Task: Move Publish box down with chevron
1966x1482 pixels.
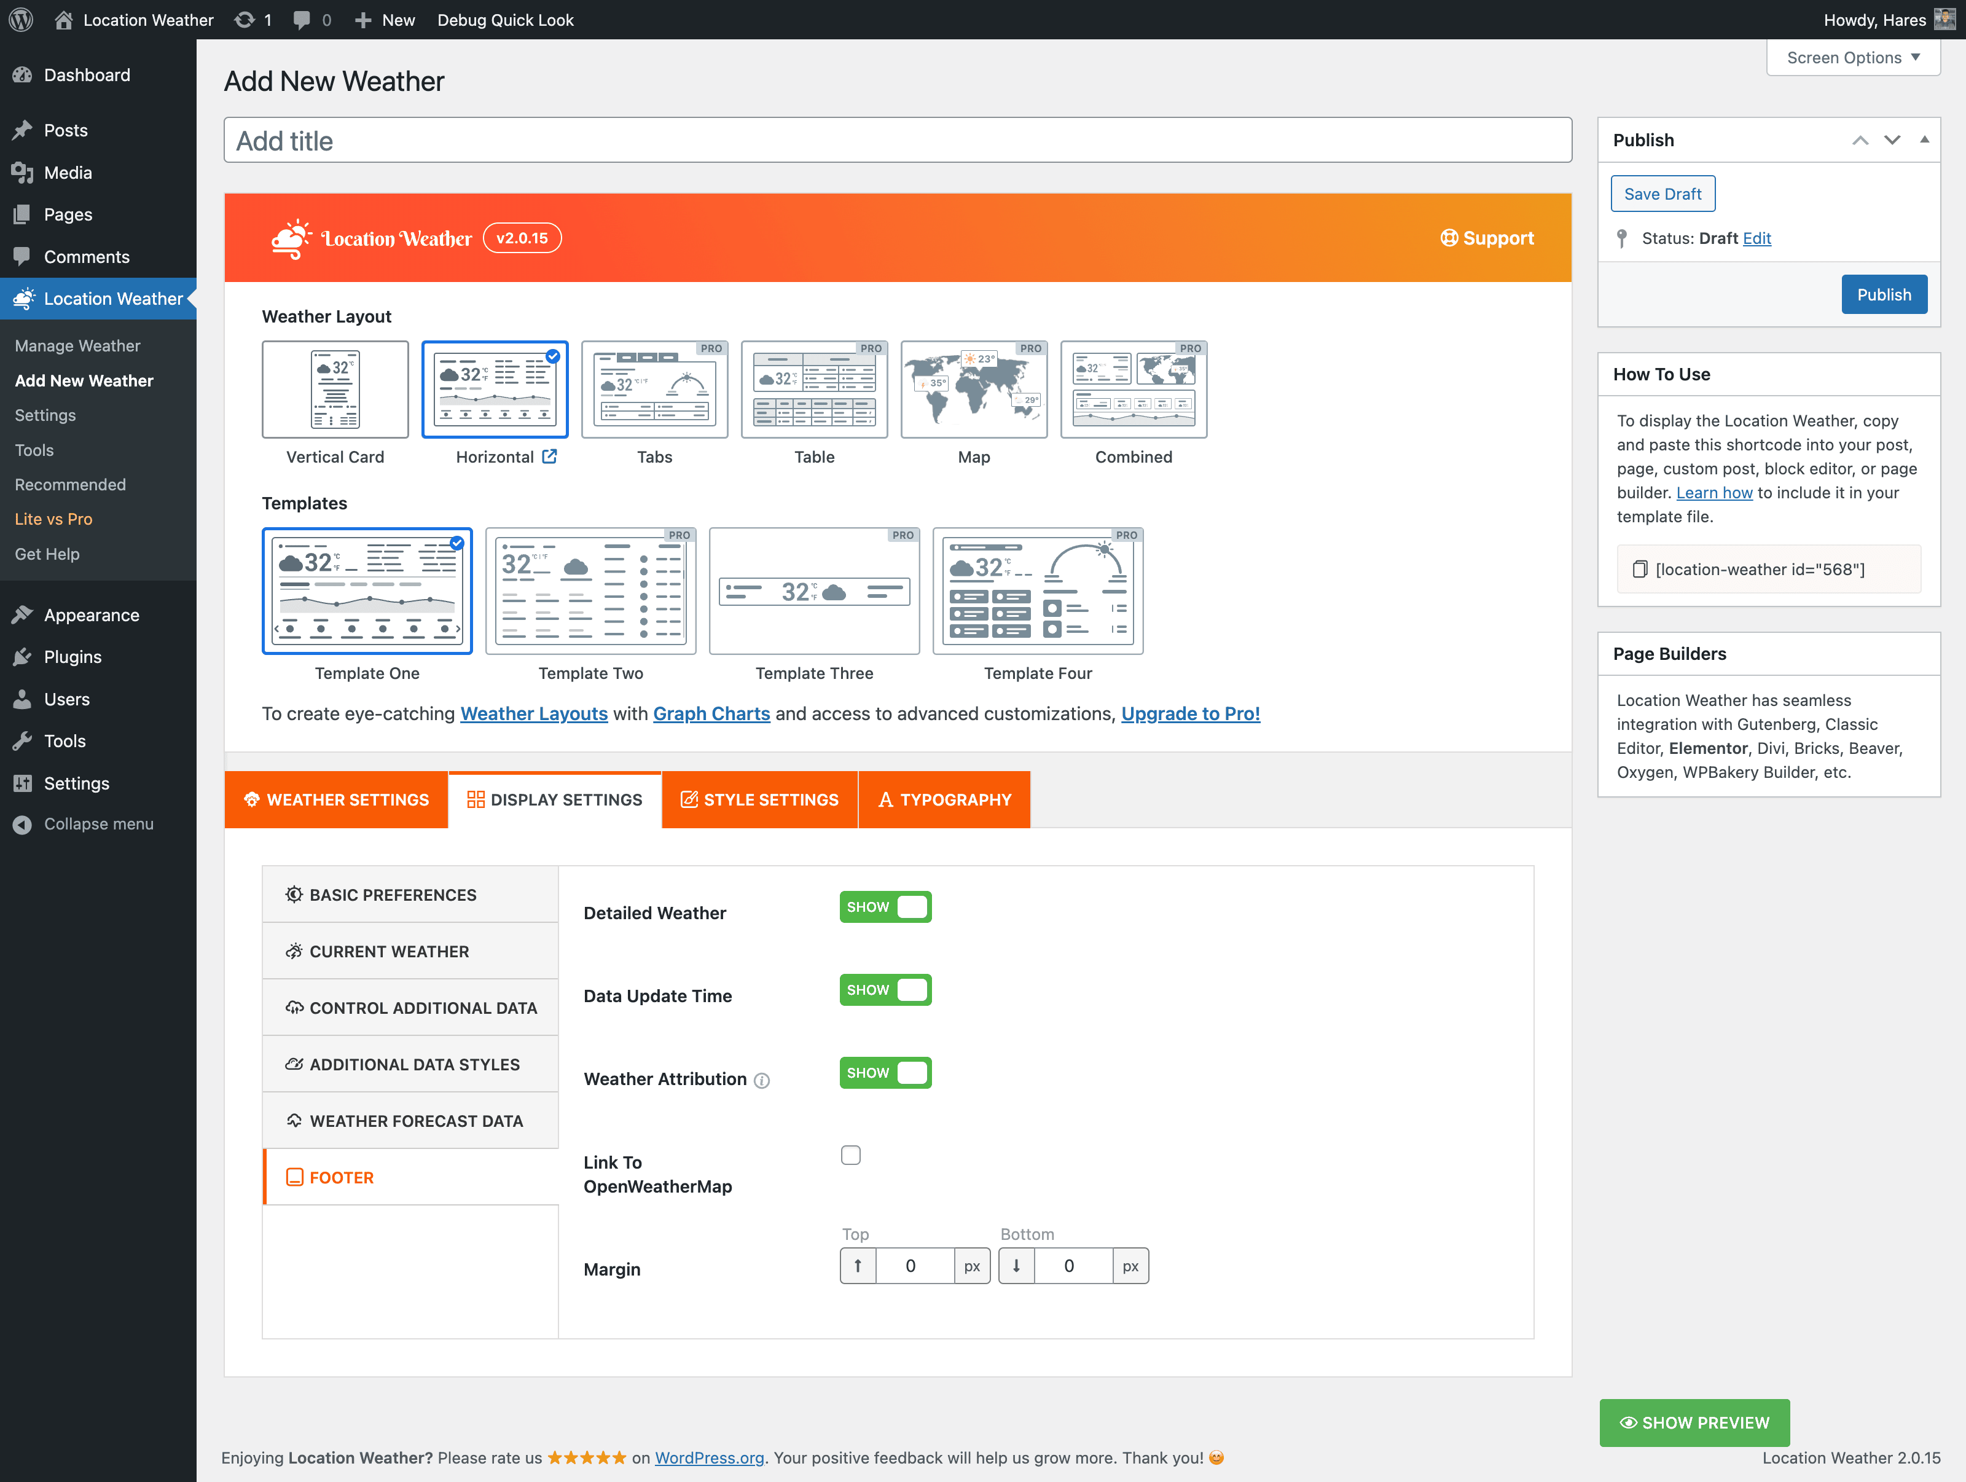Action: (x=1892, y=139)
